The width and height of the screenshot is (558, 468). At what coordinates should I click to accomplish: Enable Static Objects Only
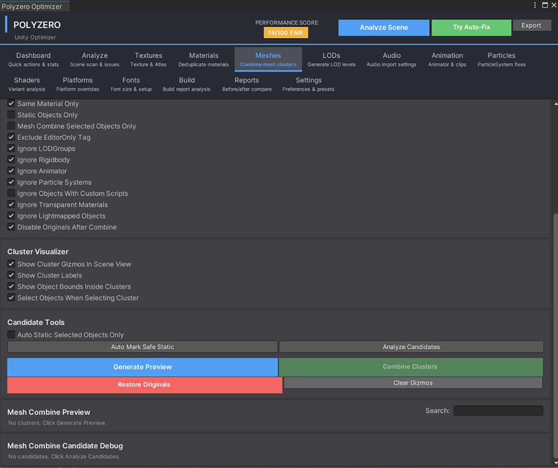11,115
